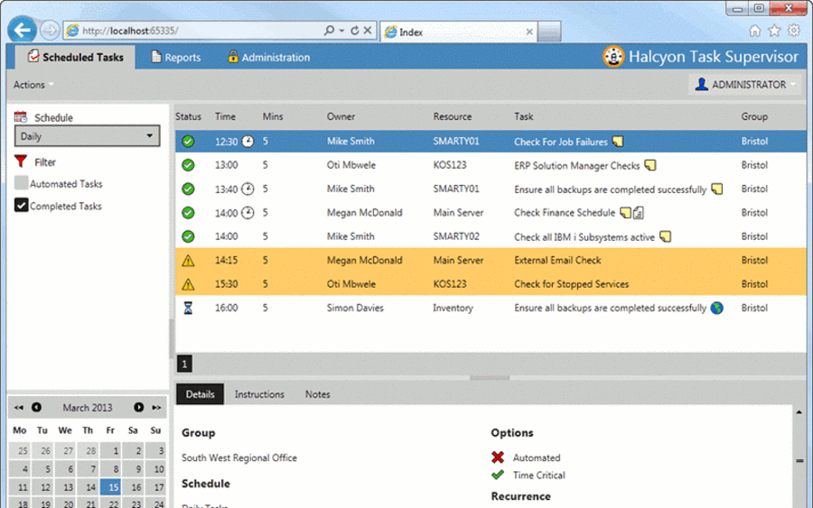Screen dimensions: 813x508
Task: Open yellow note icon for Check Finance Schedule
Action: [x=625, y=213]
